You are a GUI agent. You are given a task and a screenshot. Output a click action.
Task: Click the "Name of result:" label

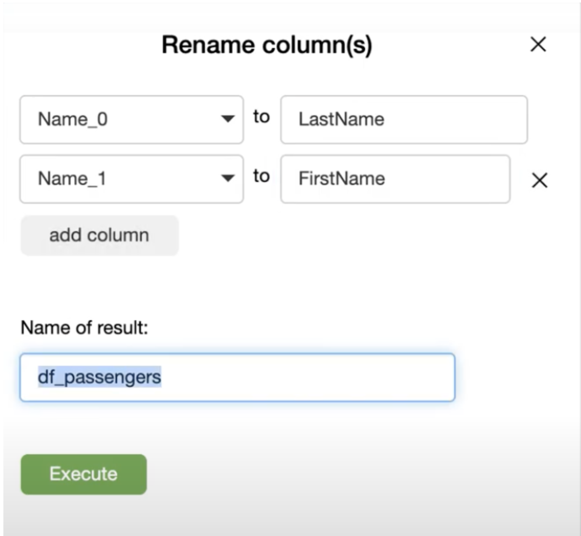point(84,327)
